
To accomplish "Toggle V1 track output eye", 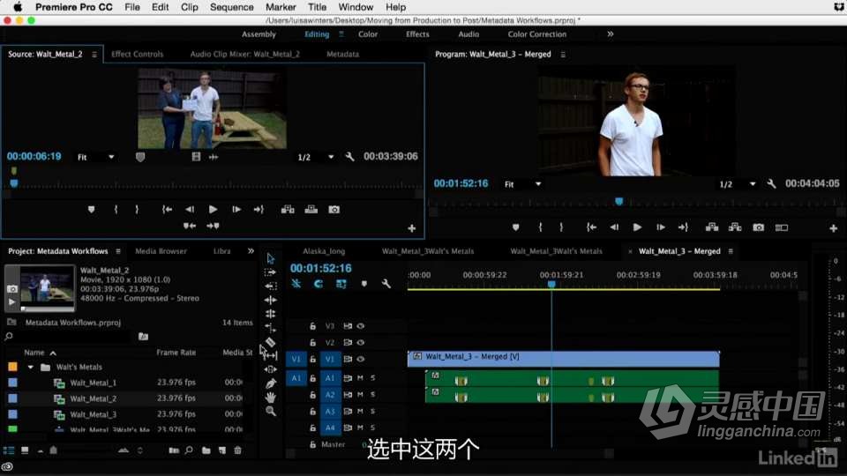I will click(x=360, y=359).
